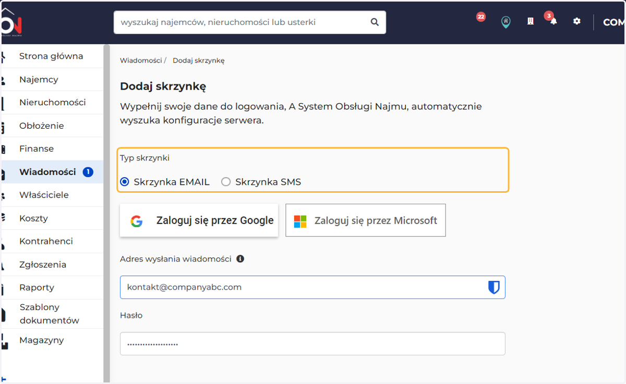Click the Bitwarden shield icon in email field
The height and width of the screenshot is (384, 626).
pos(493,287)
